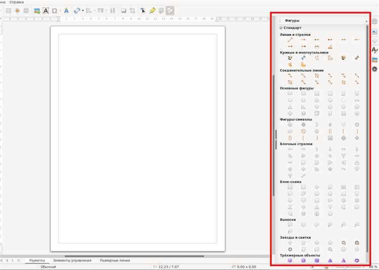Image resolution: width=379 pixels, height=270 pixels.
Task: Switch to the Разметка layer tab
Action: tap(37, 260)
